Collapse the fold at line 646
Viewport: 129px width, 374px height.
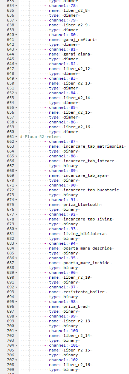pyautogui.click(x=17, y=64)
